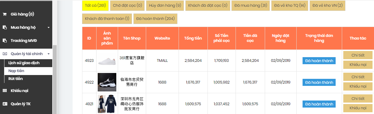Click Khiếu nại for order 4923
Image resolution: width=374 pixels, height=114 pixels.
(x=358, y=65)
